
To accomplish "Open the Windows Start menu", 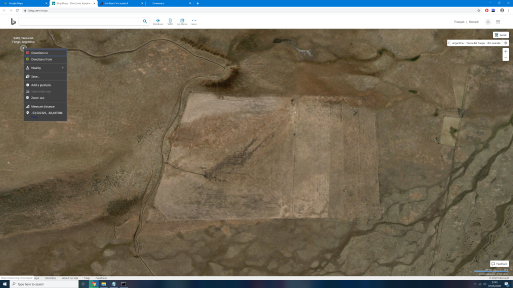I will [5, 284].
